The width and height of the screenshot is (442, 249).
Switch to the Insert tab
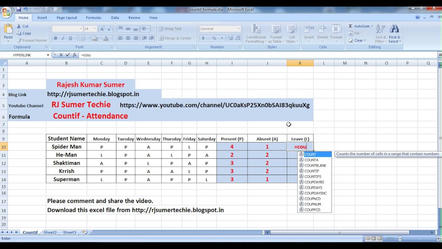point(42,18)
